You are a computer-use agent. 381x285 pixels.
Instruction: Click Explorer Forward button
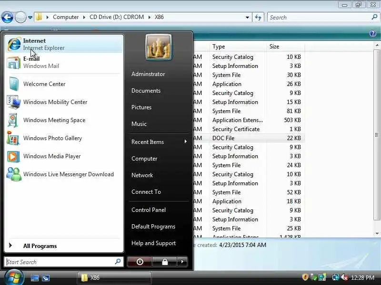[x=20, y=18]
